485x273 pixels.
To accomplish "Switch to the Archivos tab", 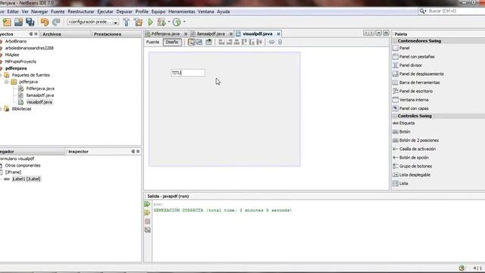I will pos(52,34).
